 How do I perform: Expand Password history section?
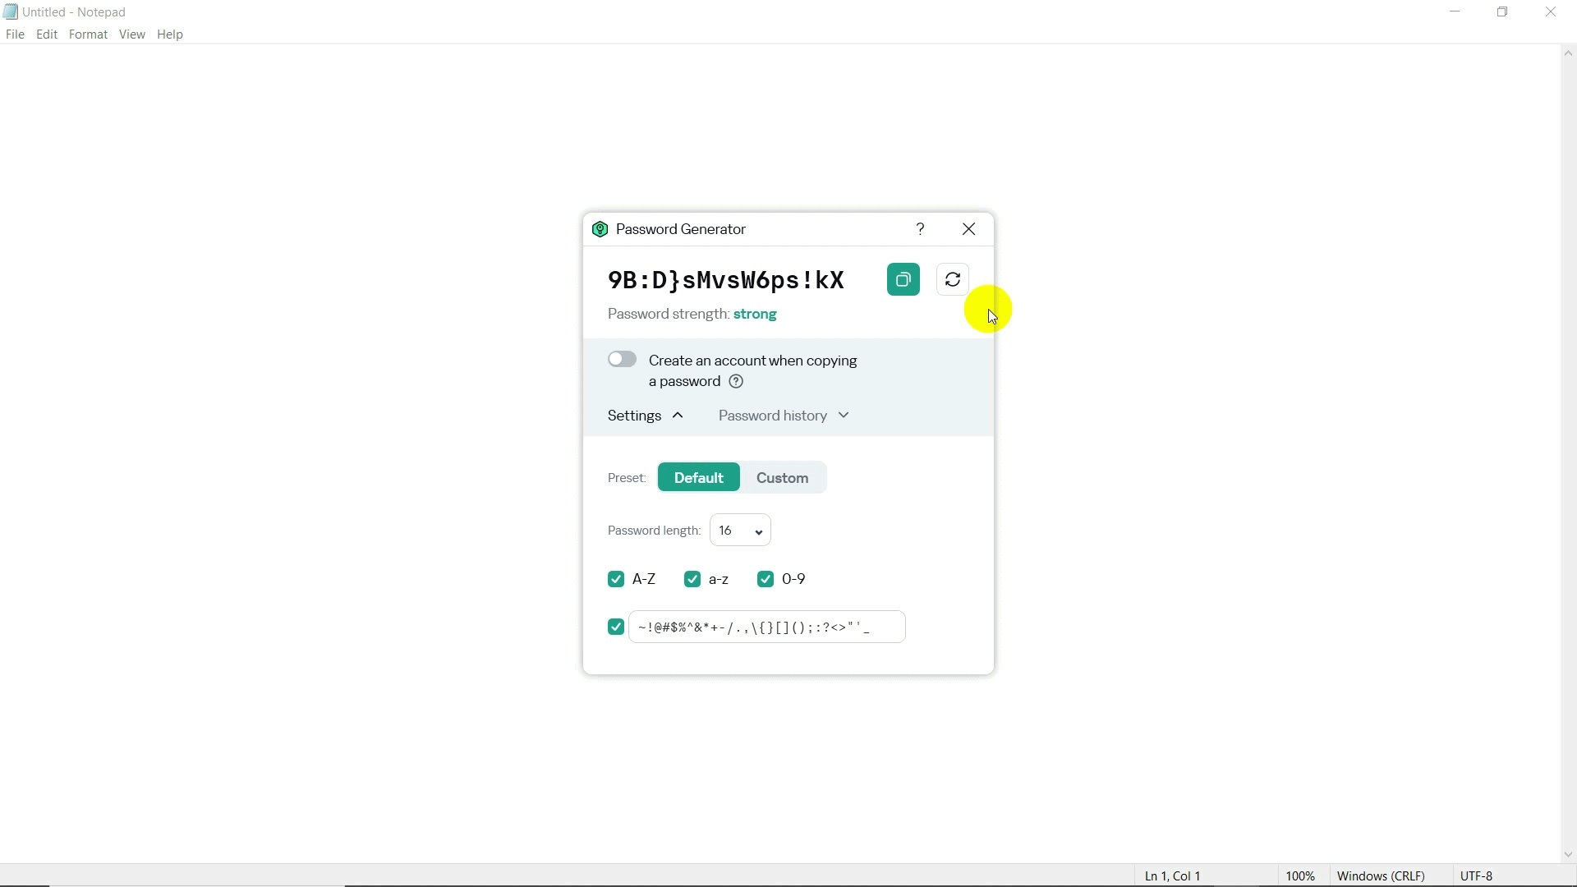coord(784,416)
